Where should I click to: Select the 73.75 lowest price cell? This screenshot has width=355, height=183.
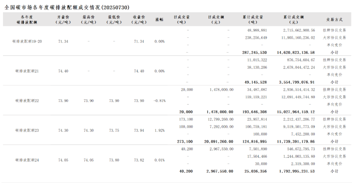point(114,130)
